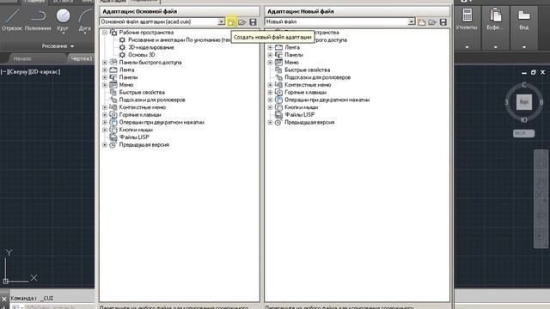Select the Полилиния polyline tool
550x309 pixels.
point(38,20)
